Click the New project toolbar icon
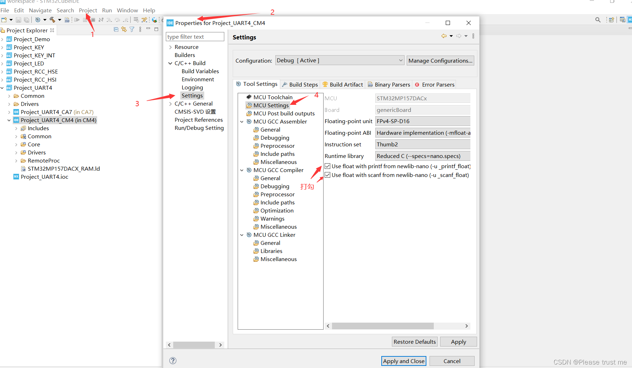This screenshot has width=632, height=368. [x=4, y=20]
